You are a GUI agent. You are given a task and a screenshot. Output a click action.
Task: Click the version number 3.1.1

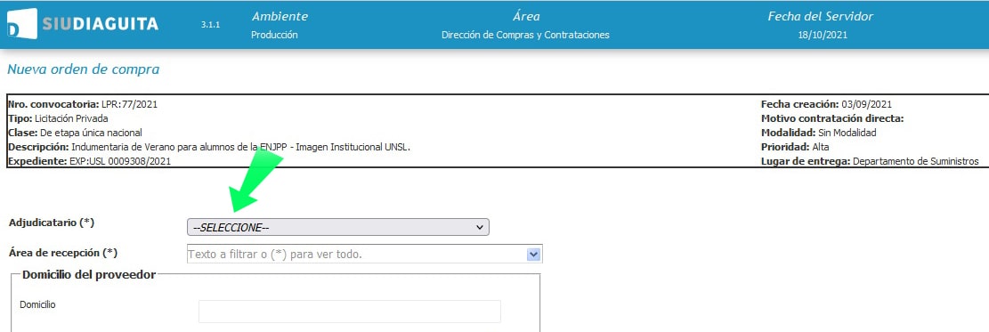[210, 25]
